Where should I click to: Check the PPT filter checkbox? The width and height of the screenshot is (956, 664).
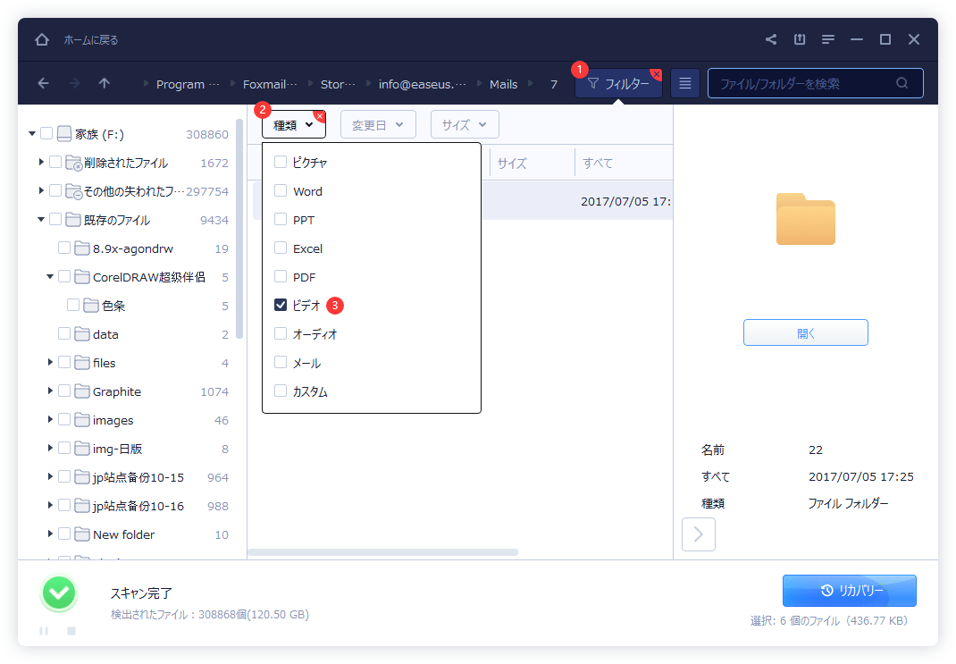pos(281,219)
